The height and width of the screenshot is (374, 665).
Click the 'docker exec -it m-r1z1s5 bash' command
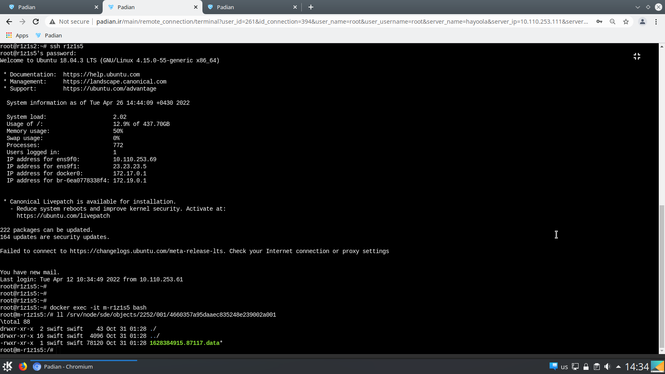pos(98,308)
